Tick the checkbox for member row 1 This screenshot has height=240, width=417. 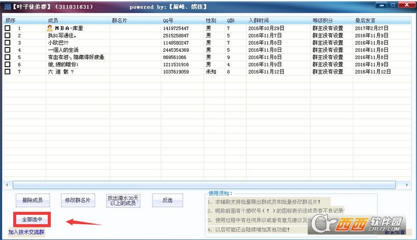click(8, 28)
